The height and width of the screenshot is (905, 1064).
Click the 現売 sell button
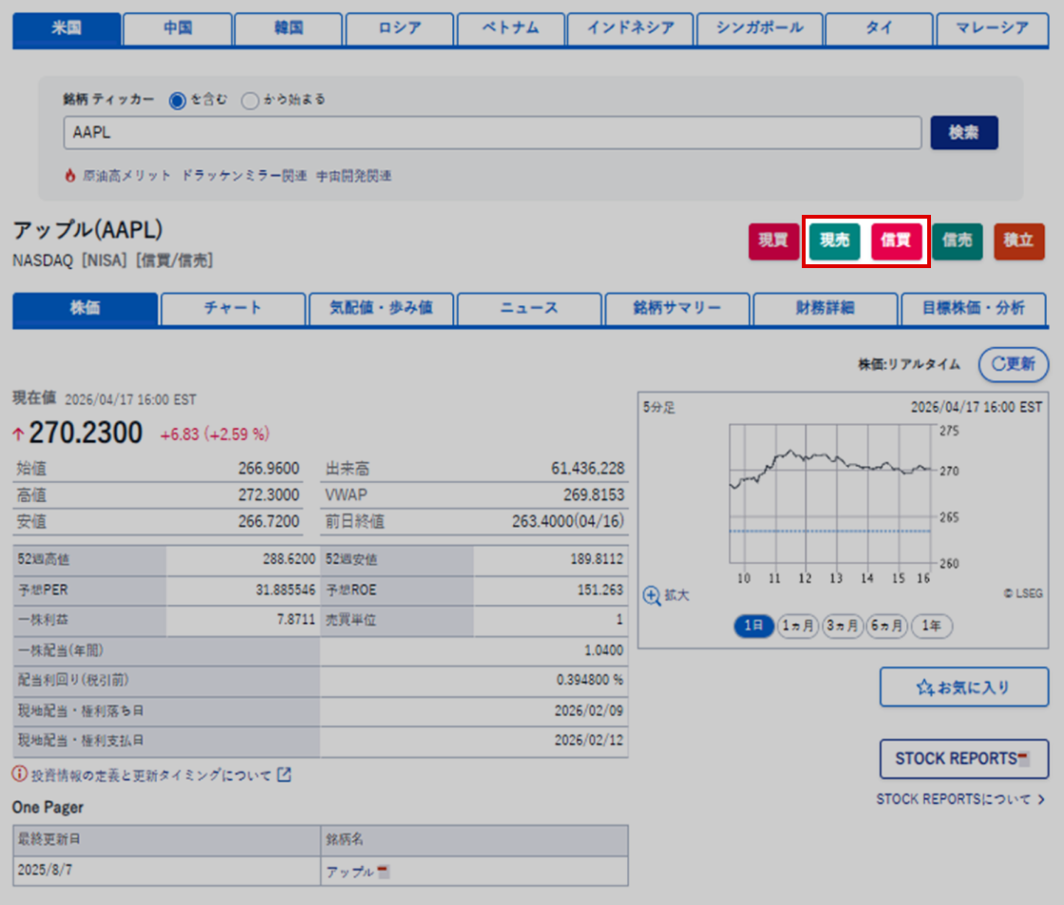pyautogui.click(x=835, y=241)
